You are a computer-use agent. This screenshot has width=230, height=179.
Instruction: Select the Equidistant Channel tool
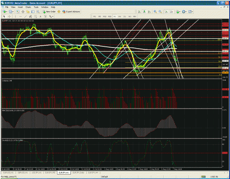31,17
